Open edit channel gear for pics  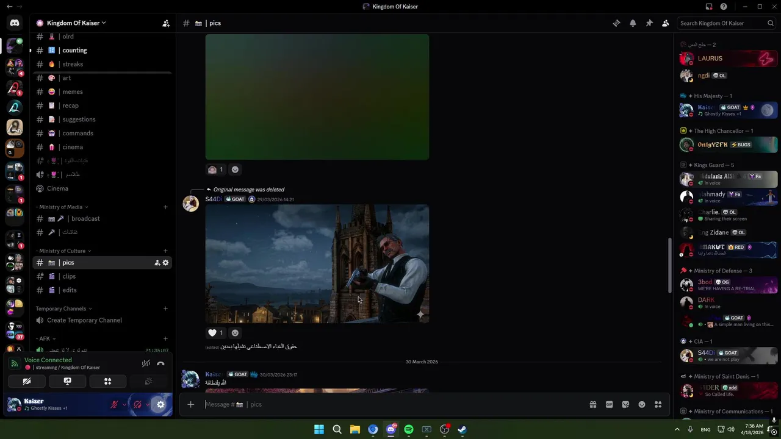[x=165, y=263]
